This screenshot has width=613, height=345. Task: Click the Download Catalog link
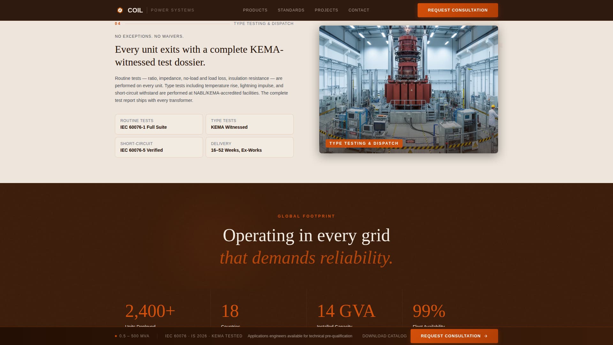coord(384,336)
